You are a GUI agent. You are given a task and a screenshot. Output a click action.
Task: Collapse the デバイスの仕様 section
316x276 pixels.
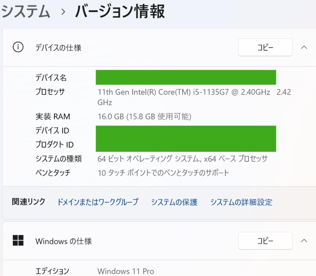coord(304,47)
